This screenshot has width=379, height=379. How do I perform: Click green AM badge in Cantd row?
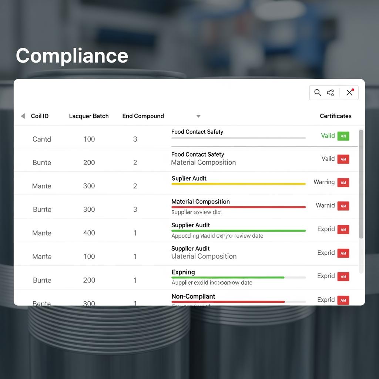(x=343, y=136)
